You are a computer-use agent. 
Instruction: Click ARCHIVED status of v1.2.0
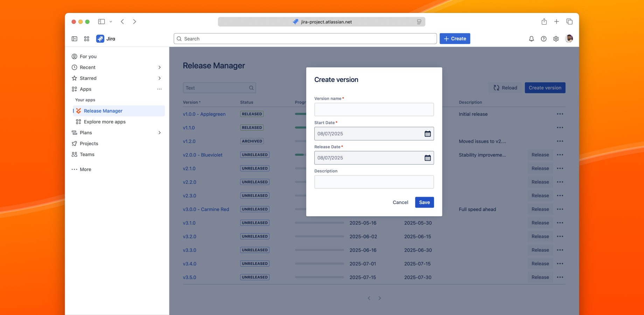pos(252,141)
